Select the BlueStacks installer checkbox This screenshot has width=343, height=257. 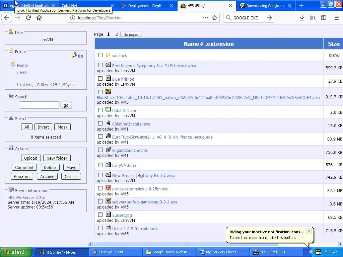[100, 92]
